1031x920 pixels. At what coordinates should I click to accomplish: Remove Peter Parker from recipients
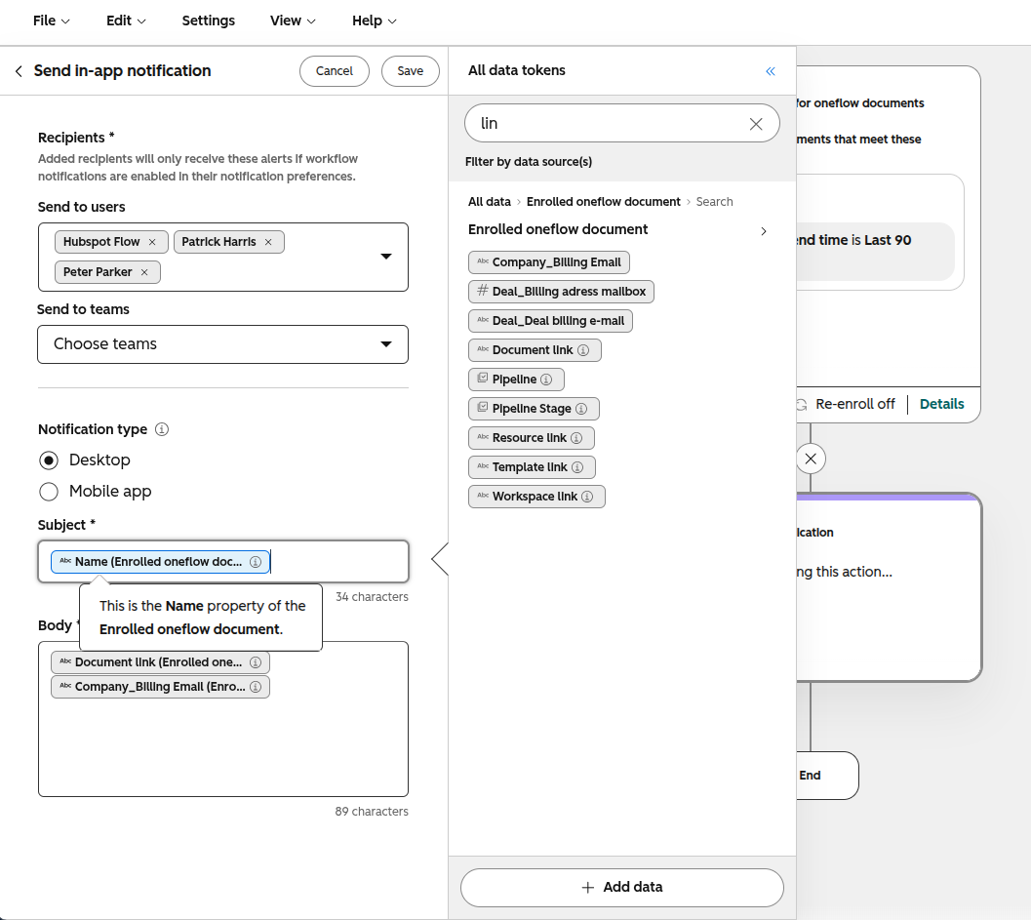click(x=144, y=272)
